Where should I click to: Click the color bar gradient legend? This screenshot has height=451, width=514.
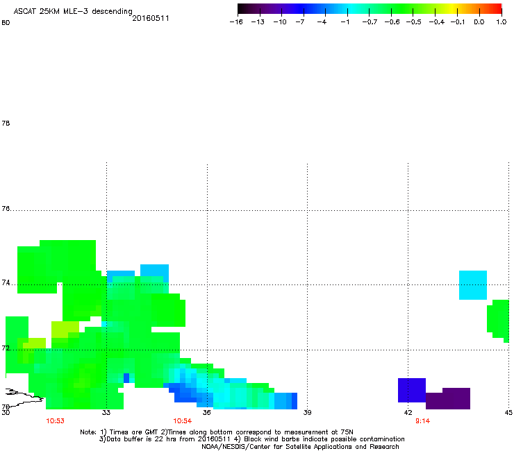(370, 9)
